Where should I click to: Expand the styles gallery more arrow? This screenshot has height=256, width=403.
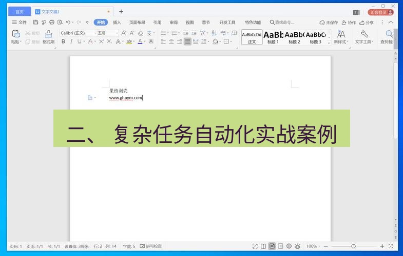coord(329,43)
